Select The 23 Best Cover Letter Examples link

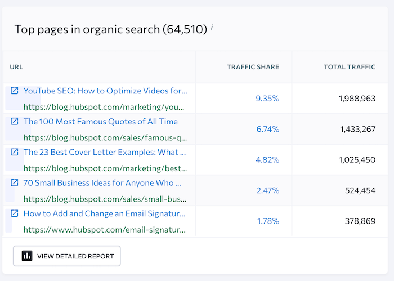pos(105,152)
